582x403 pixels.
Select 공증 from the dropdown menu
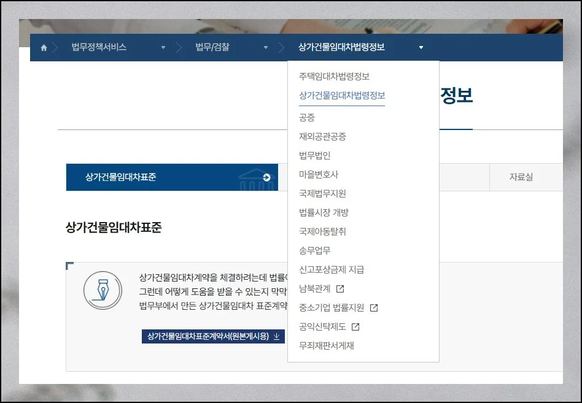coord(306,117)
